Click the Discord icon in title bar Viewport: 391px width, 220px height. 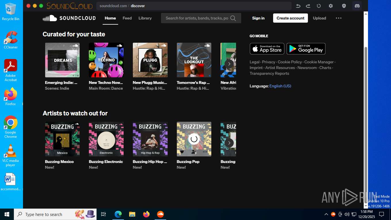coord(357,6)
